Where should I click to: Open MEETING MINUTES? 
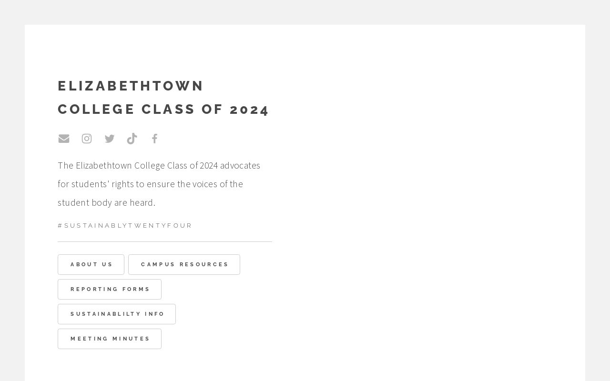pyautogui.click(x=110, y=339)
